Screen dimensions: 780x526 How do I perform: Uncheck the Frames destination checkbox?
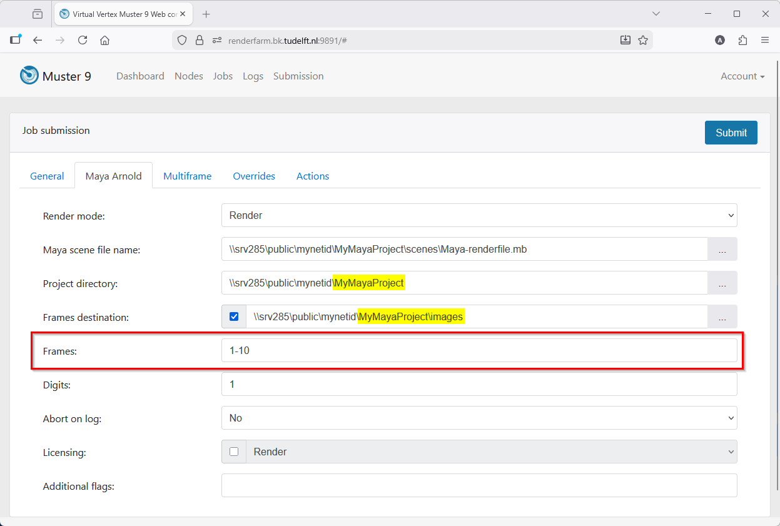(x=234, y=316)
